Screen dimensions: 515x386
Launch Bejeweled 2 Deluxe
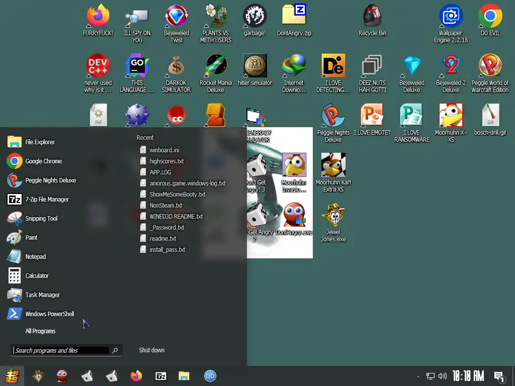[x=451, y=74]
